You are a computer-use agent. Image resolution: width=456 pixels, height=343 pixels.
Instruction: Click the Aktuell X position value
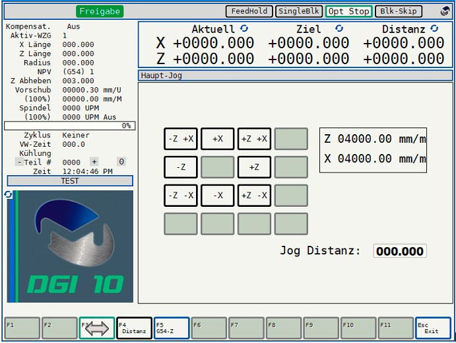(x=213, y=43)
